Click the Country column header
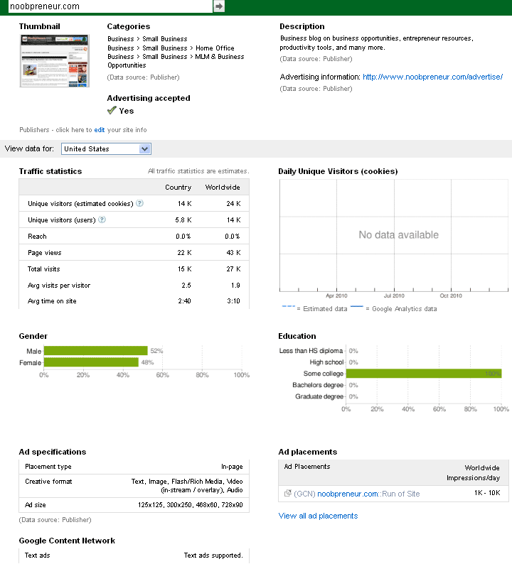The width and height of the screenshot is (512, 564). (x=178, y=188)
